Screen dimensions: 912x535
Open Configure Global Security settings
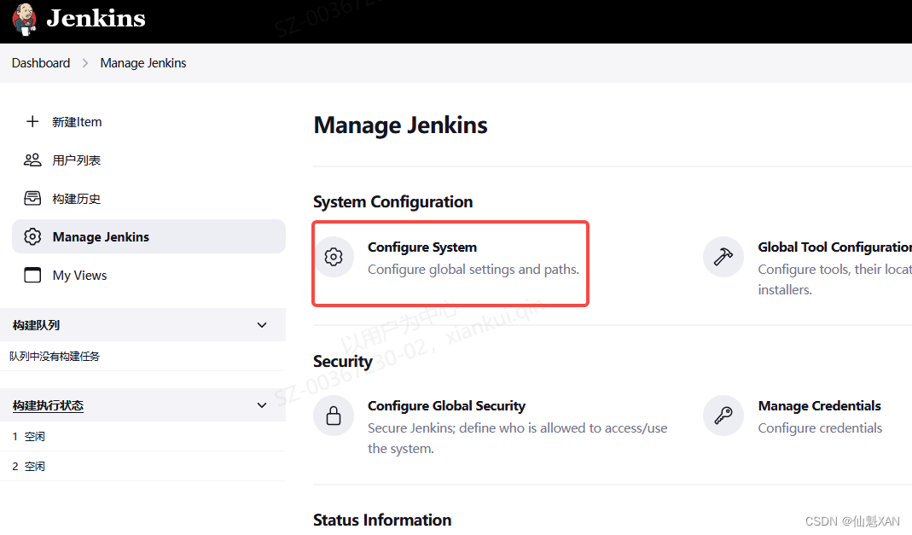pos(445,405)
